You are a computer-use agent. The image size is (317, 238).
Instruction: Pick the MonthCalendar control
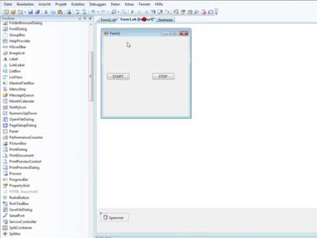pos(22,101)
